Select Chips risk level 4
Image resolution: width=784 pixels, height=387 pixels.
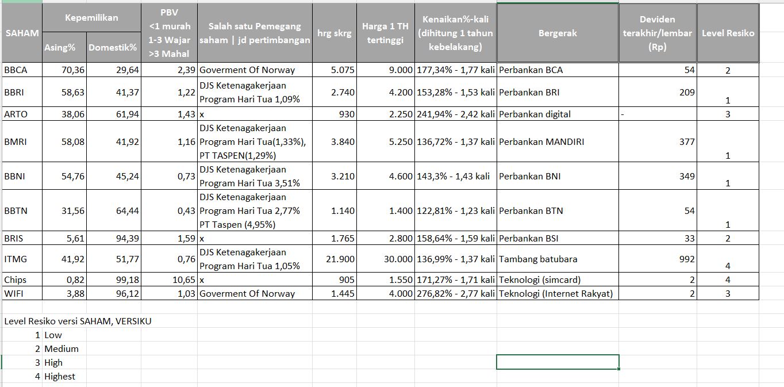(x=728, y=279)
